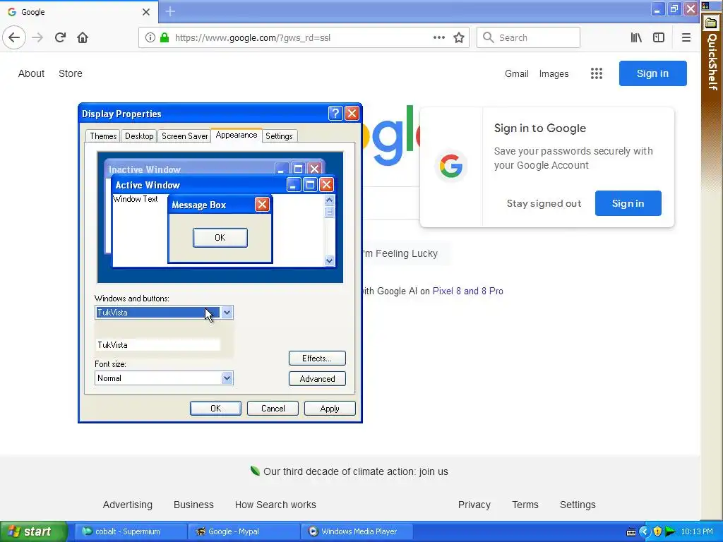Focus the browser Search box

point(528,37)
